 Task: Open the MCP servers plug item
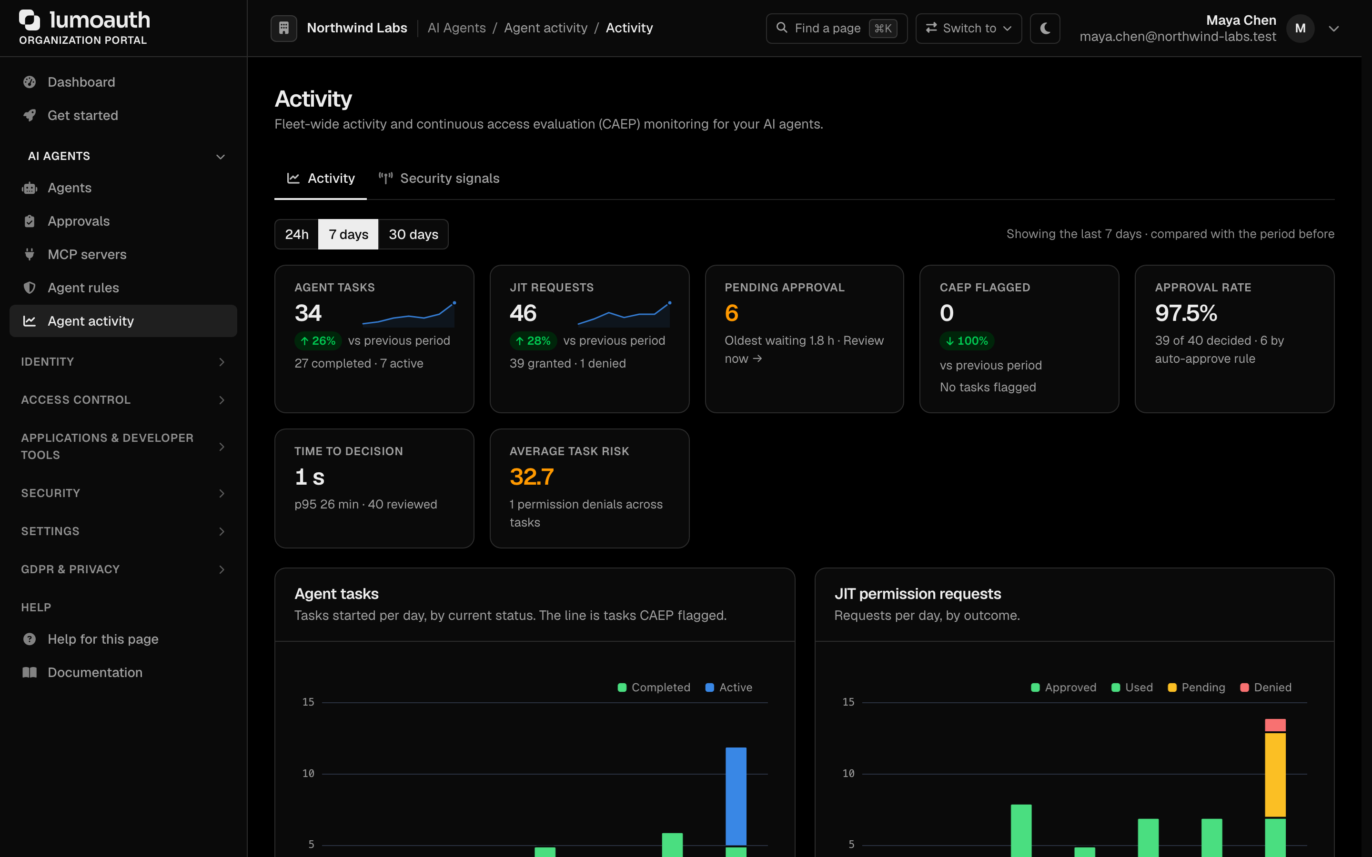(x=123, y=255)
